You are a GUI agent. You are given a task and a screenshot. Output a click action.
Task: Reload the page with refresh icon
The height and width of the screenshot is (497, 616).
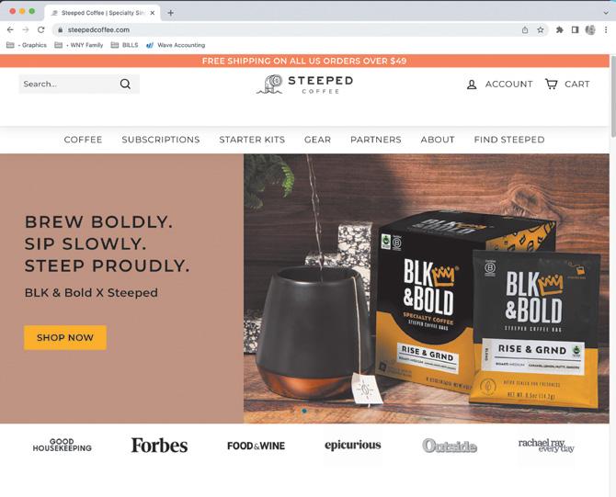[40, 29]
